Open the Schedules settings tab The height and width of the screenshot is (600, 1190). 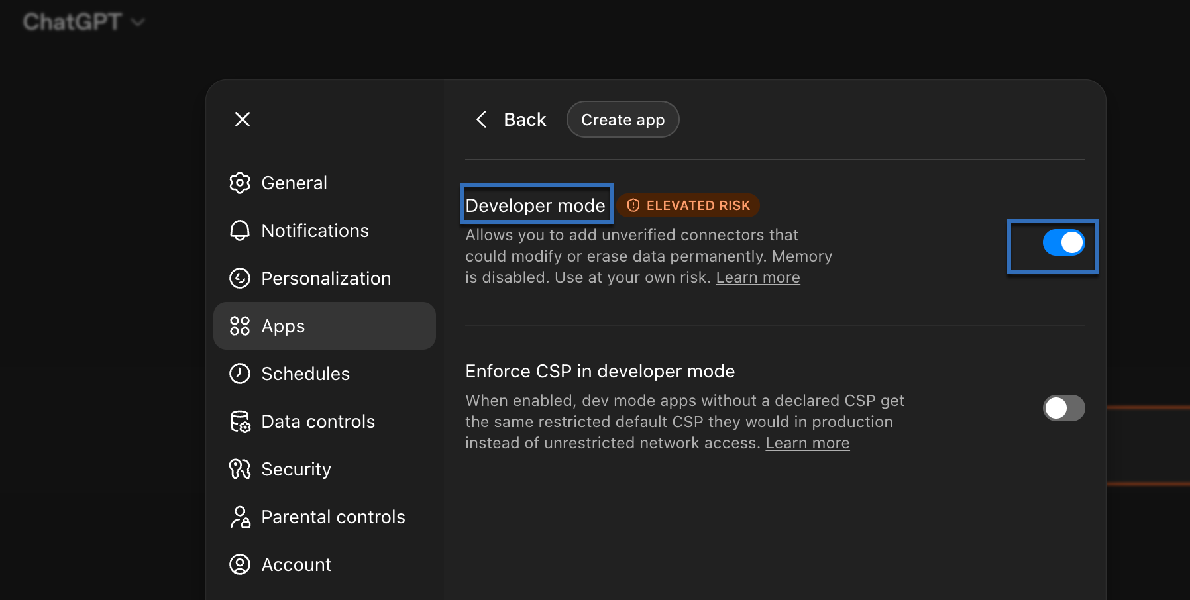[325, 374]
